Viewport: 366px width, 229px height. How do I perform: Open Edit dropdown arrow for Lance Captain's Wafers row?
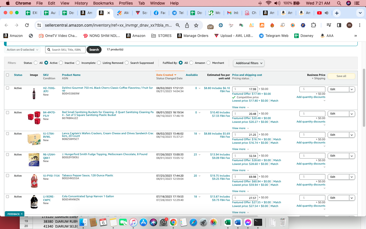tap(352, 135)
